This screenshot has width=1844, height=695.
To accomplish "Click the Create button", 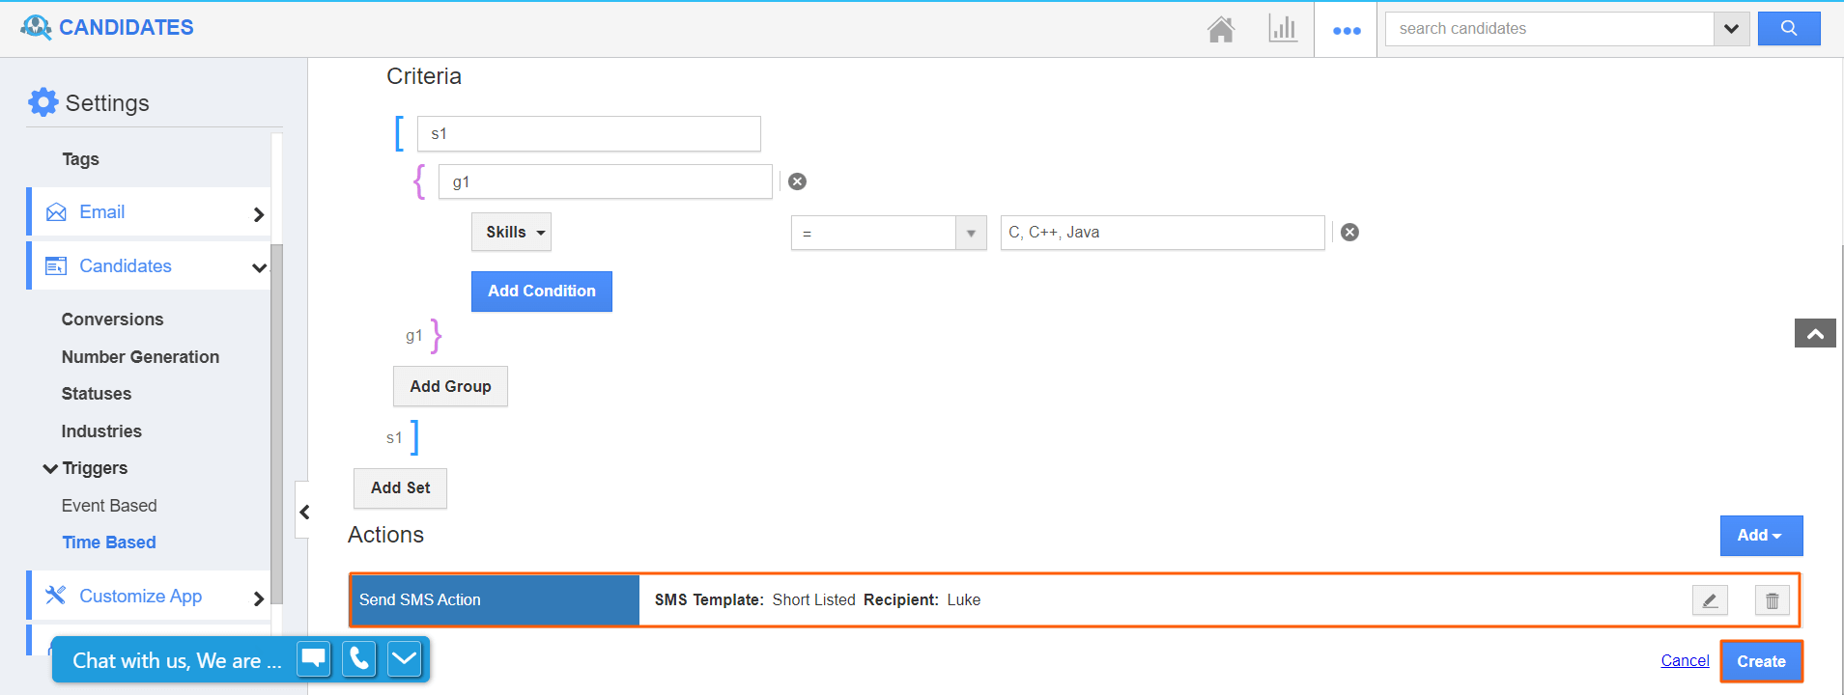I will coord(1761,661).
